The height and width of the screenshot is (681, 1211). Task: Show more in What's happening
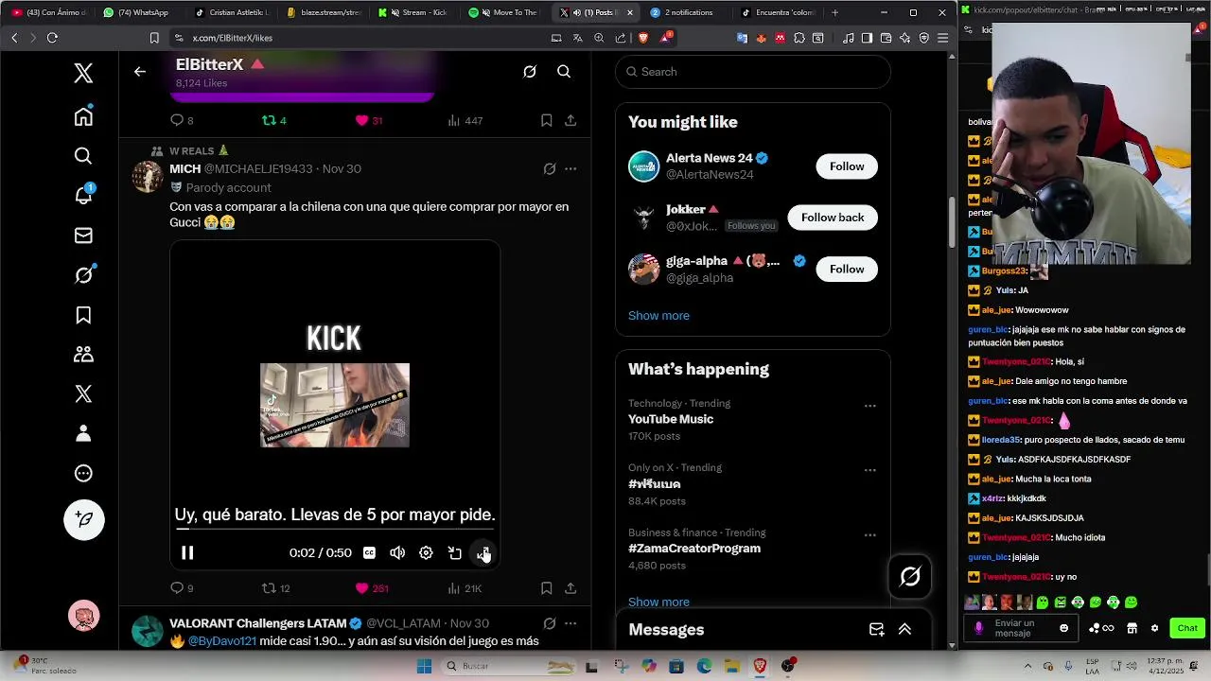(x=658, y=602)
